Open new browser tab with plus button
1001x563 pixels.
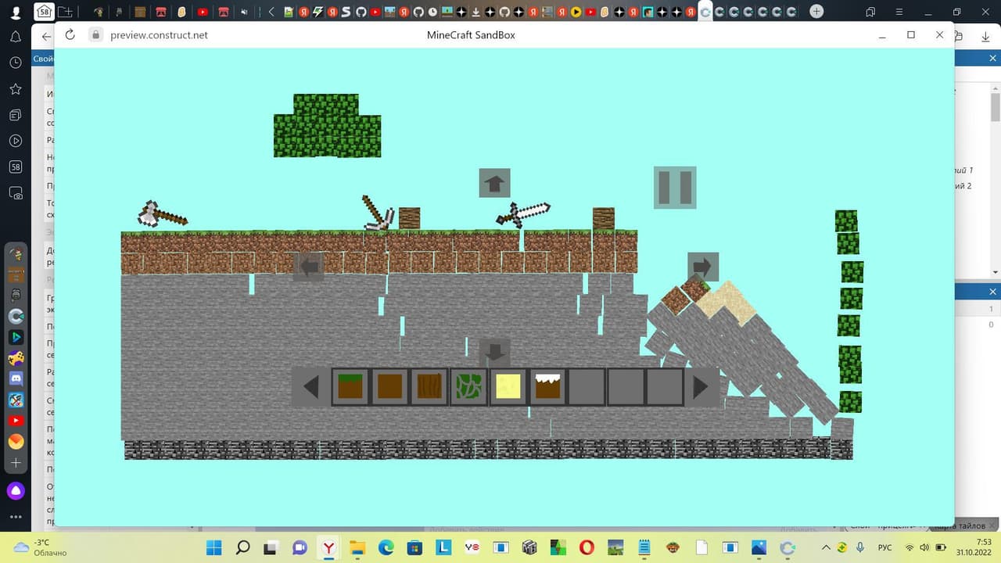click(816, 11)
